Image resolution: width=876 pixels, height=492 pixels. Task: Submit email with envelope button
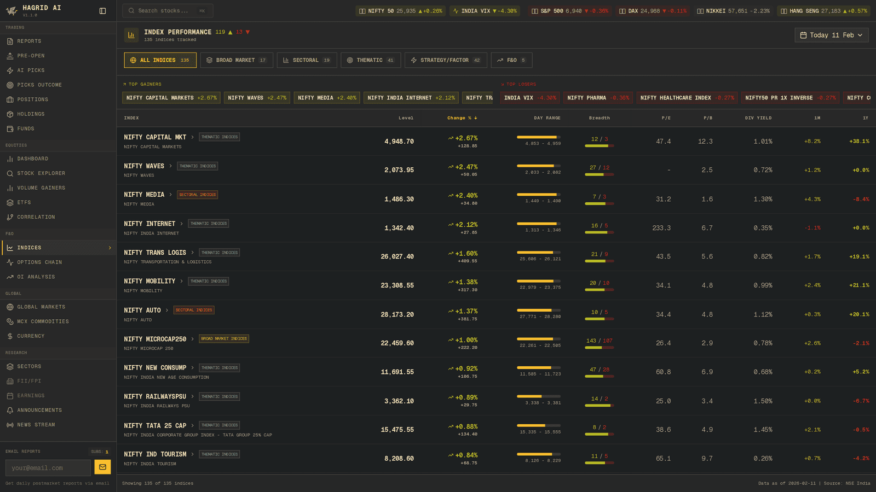pos(102,467)
